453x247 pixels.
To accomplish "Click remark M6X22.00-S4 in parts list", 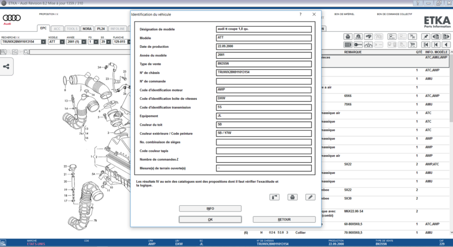I will tap(354, 211).
